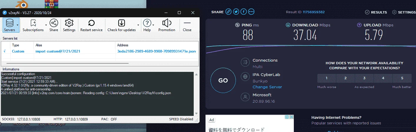Click the SPEED Disabled status entry
The width and height of the screenshot is (416, 132).
coord(181,119)
